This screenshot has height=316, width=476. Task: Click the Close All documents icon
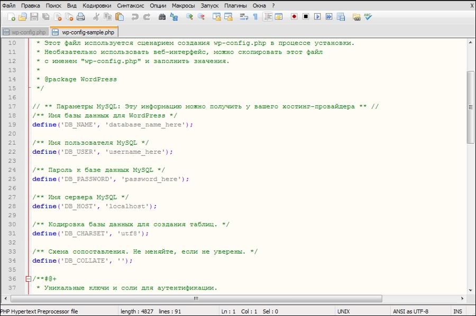[x=69, y=17]
